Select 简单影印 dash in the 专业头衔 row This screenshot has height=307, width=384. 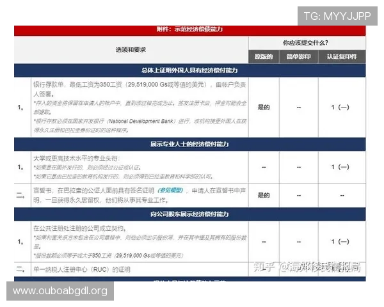coord(299,167)
